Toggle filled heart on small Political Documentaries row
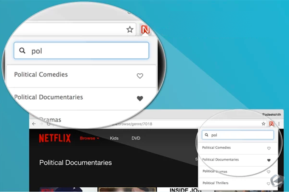289x192 pixels. [x=269, y=160]
